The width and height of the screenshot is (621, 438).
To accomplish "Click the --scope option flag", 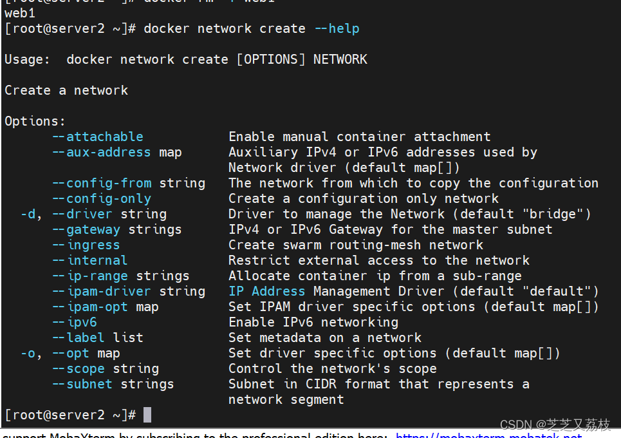I will tap(78, 368).
